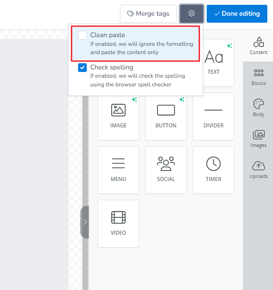
Task: Open the Blocks tab
Action: pyautogui.click(x=259, y=77)
